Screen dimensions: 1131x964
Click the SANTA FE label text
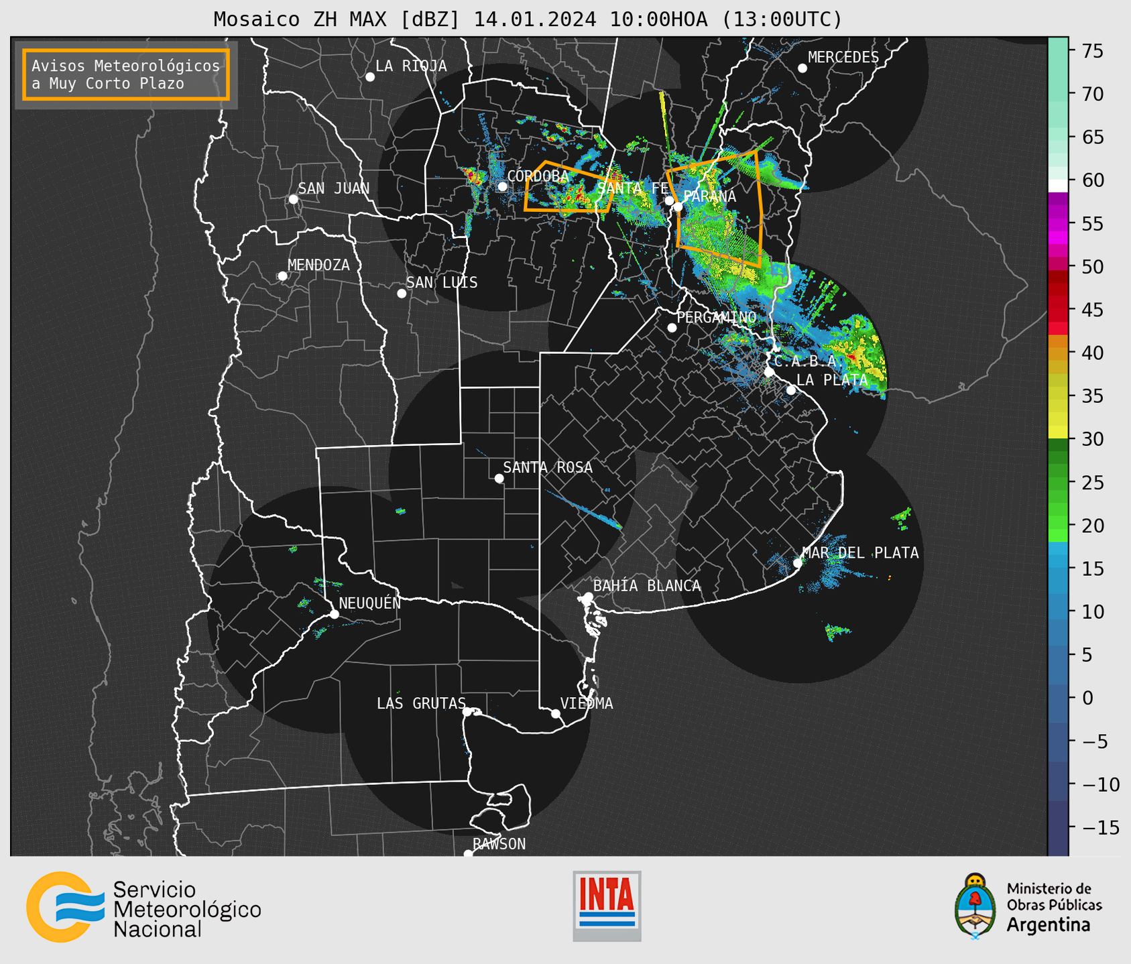coord(633,188)
